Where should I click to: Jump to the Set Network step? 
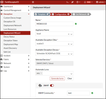coord(81,14)
